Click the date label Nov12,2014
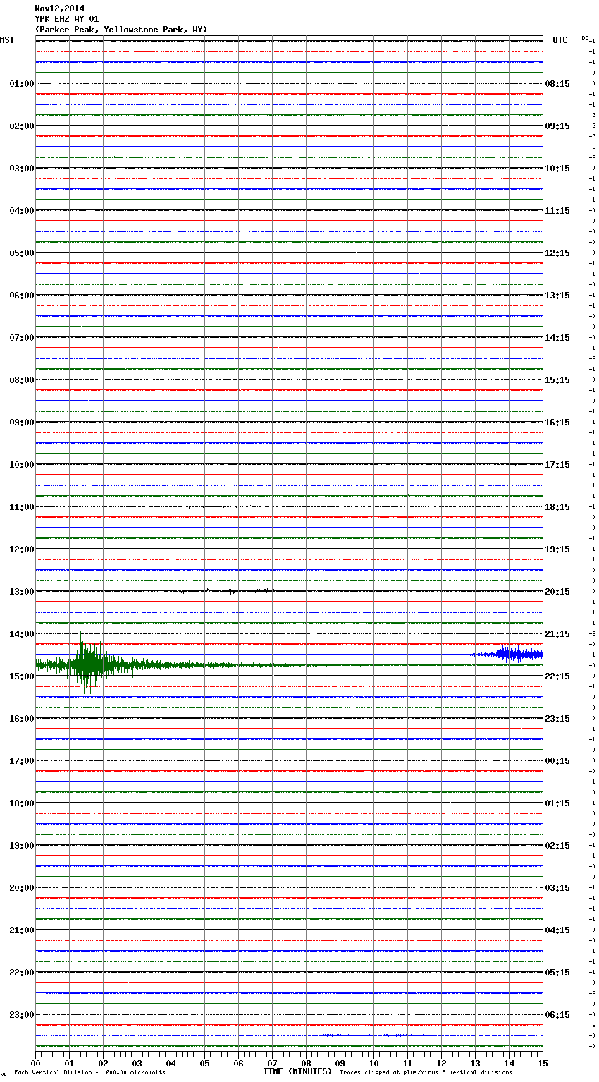Image resolution: width=599 pixels, height=1082 pixels. [59, 8]
